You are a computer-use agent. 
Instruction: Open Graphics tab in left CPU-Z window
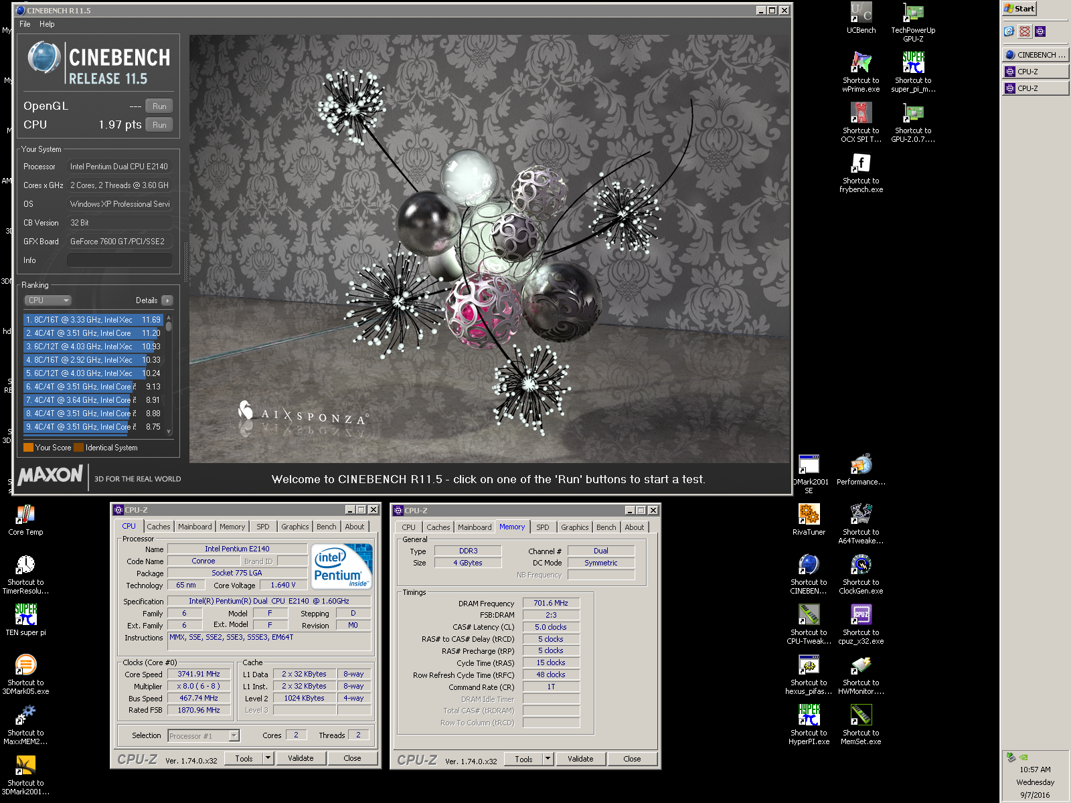295,527
